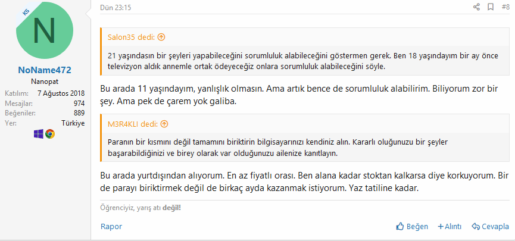
Task: Report the post via Rapor
Action: [x=111, y=227]
